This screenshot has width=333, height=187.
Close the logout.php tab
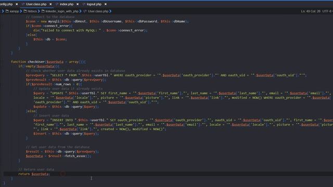click(106, 4)
